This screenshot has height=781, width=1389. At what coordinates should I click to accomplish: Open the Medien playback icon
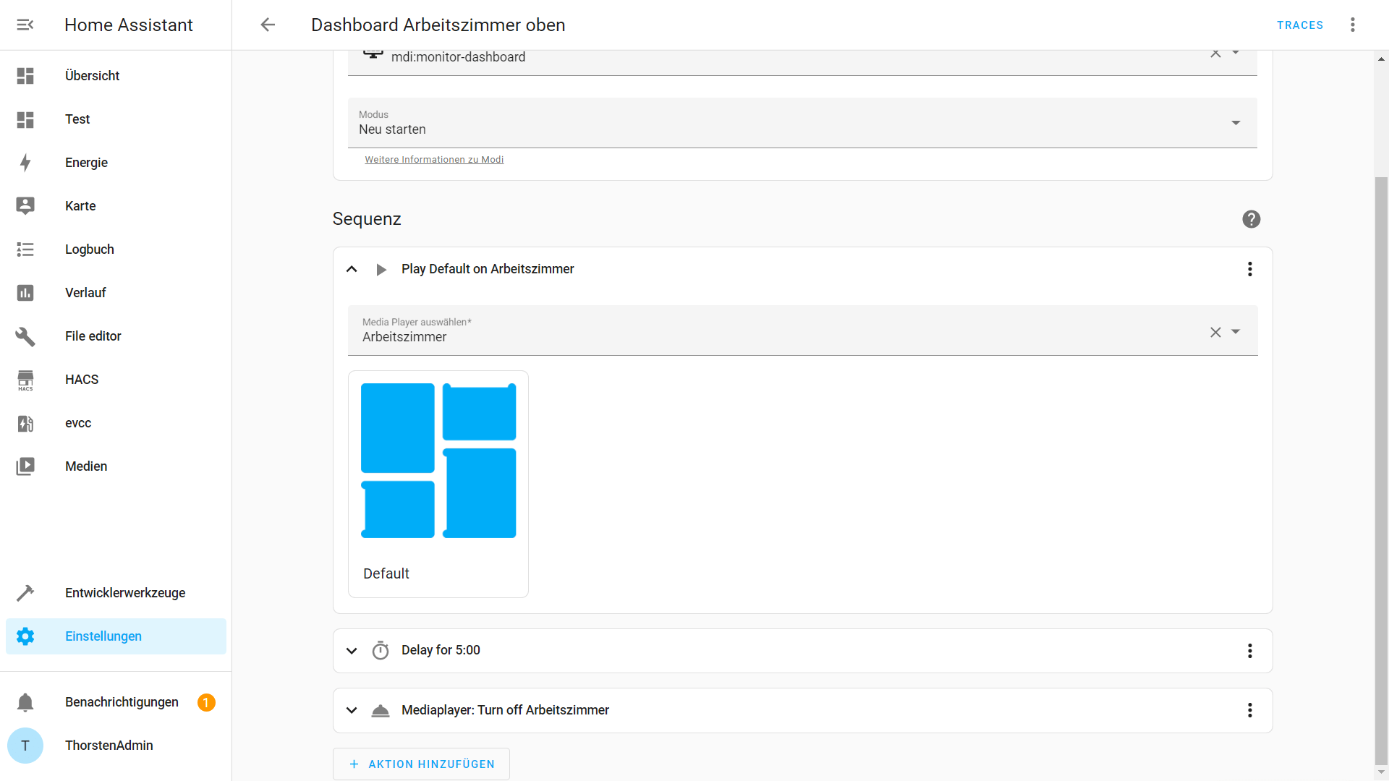25,466
